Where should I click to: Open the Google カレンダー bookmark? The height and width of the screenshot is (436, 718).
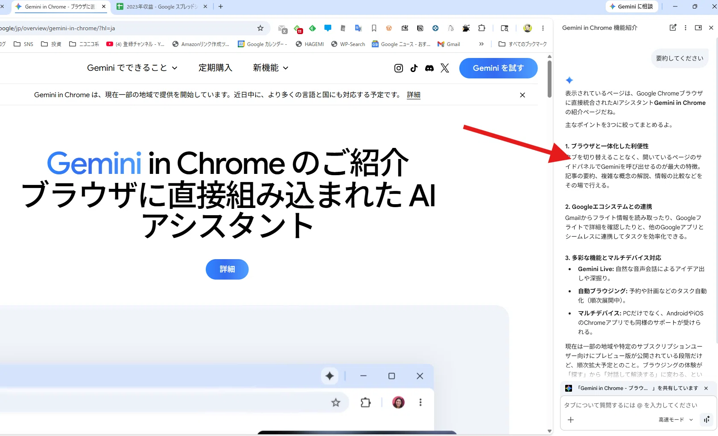[263, 44]
